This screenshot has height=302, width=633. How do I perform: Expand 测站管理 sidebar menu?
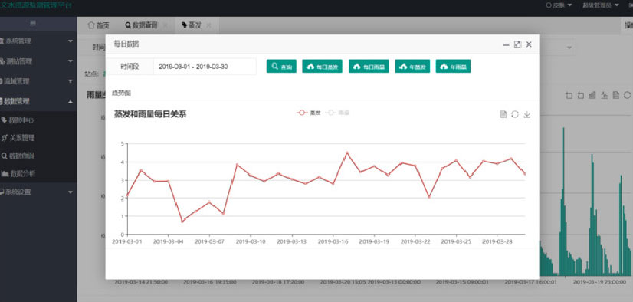[38, 61]
